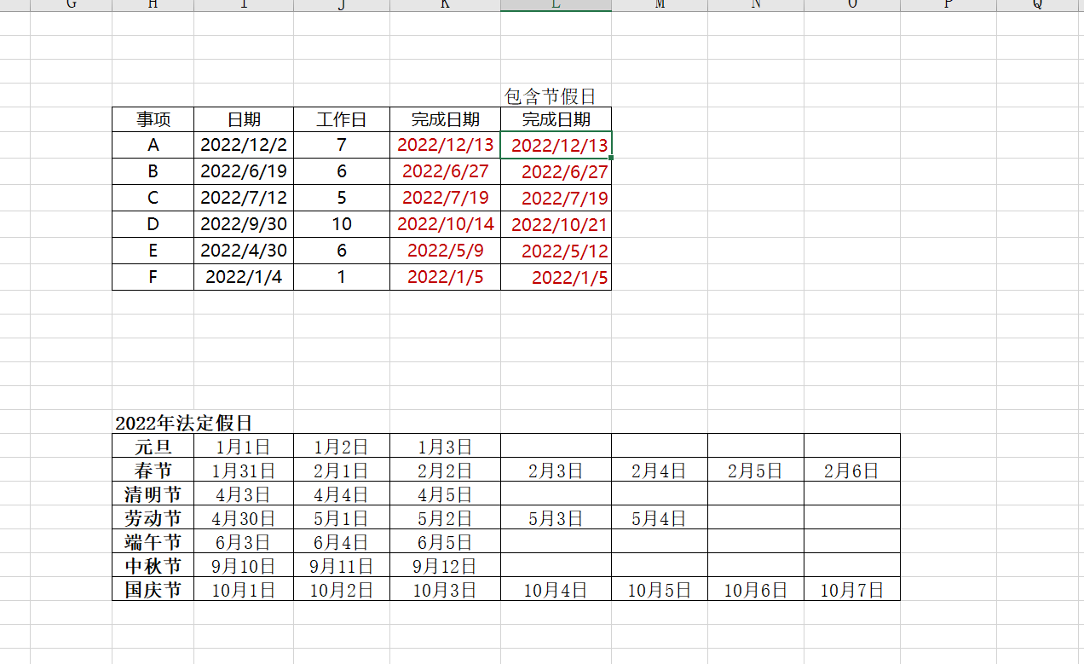Viewport: 1084px width, 664px height.
Task: Select the completion date 2022/10/14
Action: coord(445,224)
